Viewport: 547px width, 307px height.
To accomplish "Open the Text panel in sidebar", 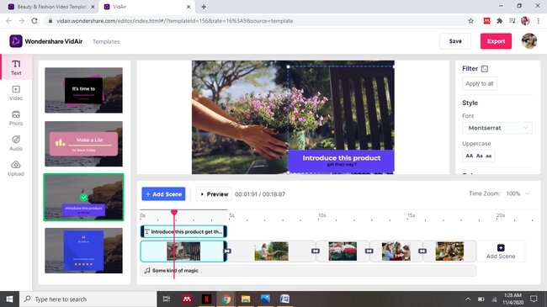I will coord(16,67).
